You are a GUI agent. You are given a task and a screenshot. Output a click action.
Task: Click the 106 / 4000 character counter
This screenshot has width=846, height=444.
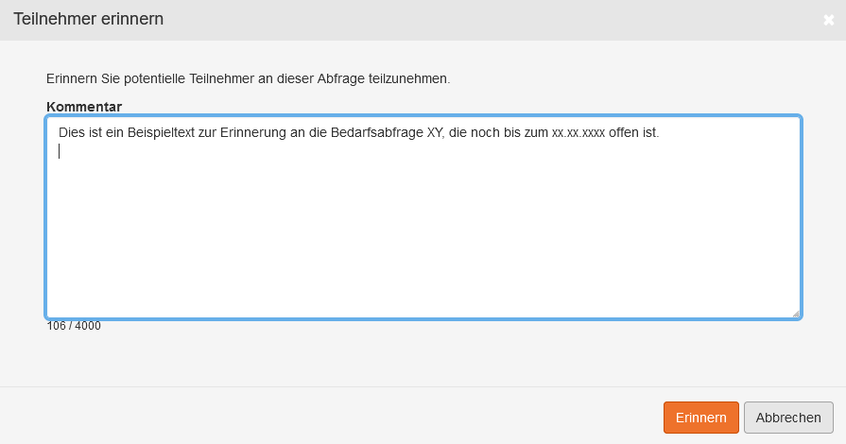click(x=74, y=326)
